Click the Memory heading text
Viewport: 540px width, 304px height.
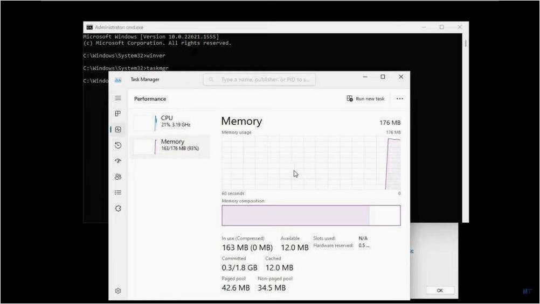point(241,122)
